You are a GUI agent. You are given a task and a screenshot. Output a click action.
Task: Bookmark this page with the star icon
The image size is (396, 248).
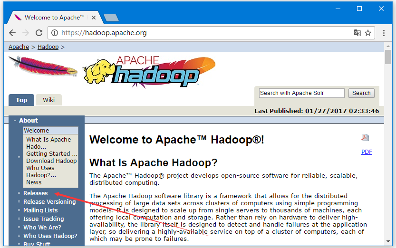click(368, 33)
